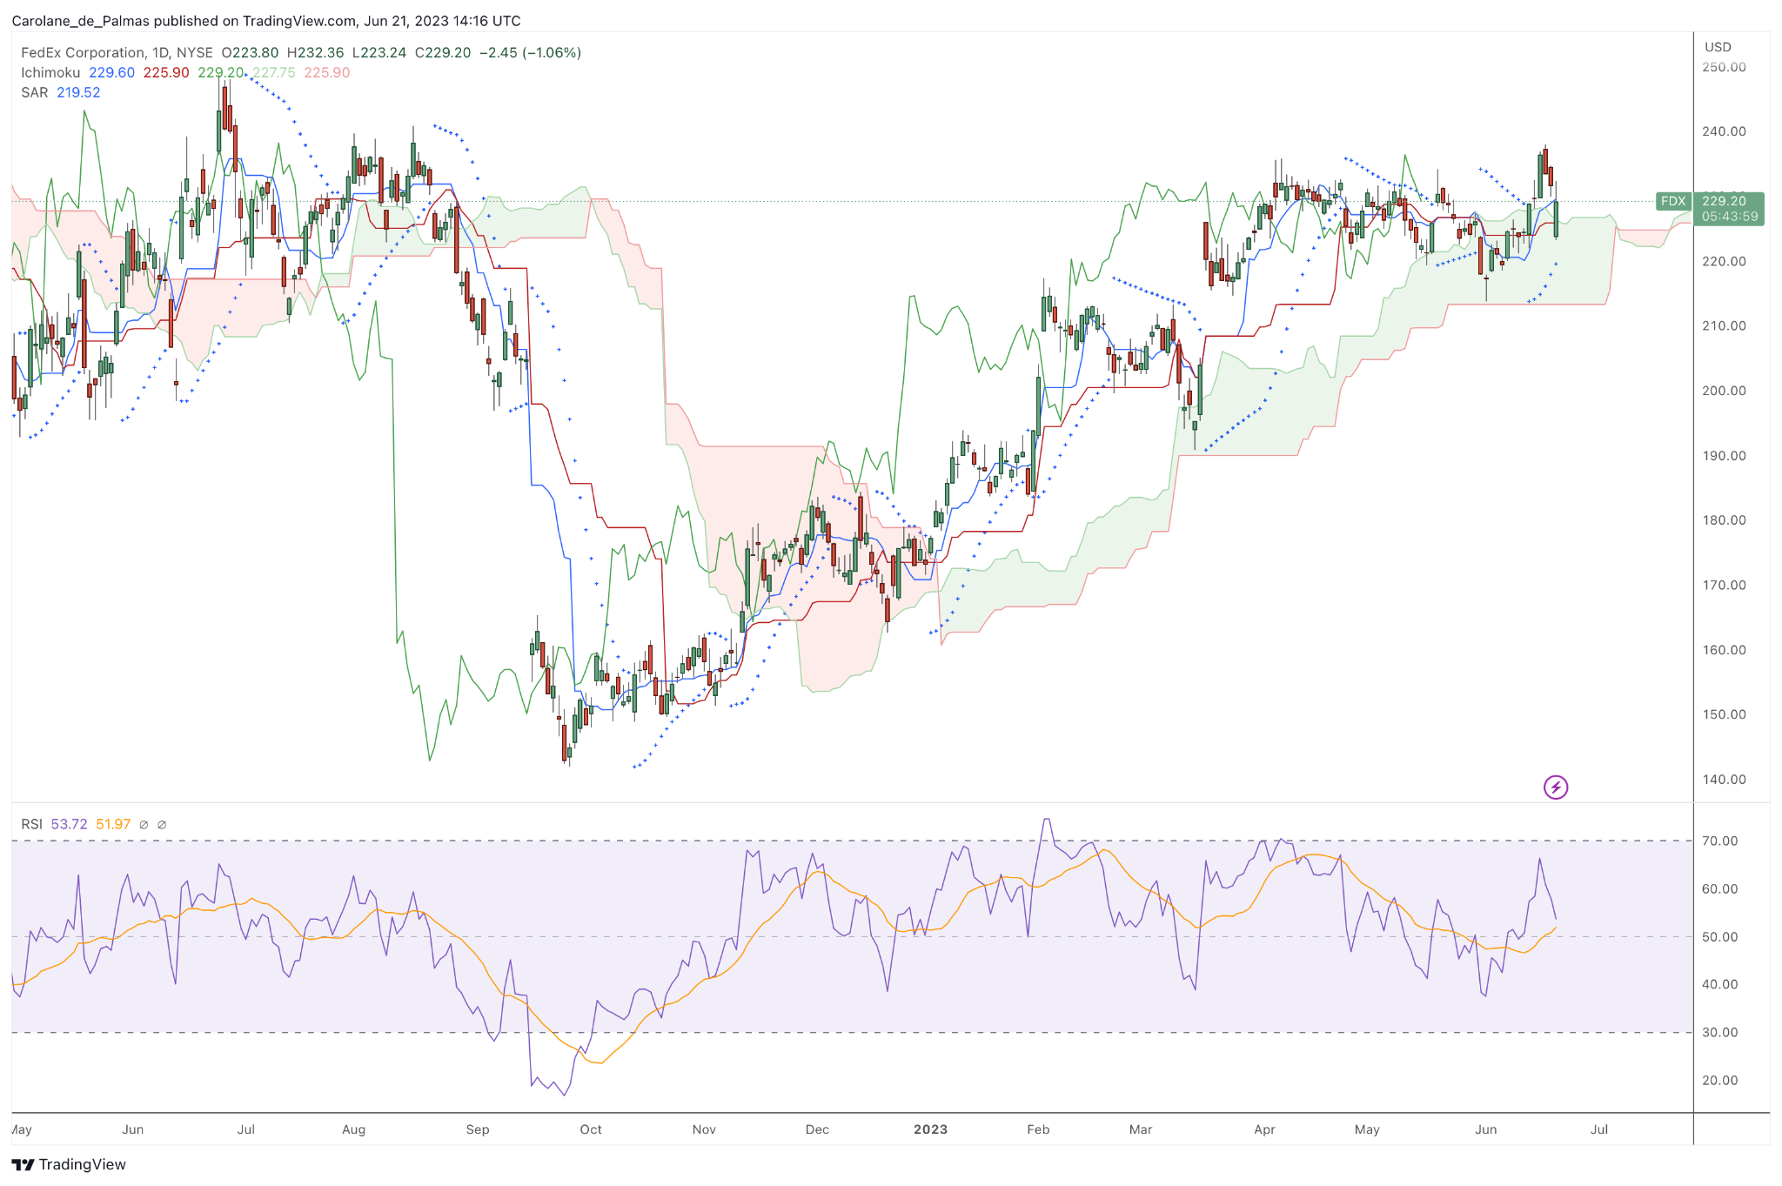Click the close value C229.20

click(x=442, y=52)
